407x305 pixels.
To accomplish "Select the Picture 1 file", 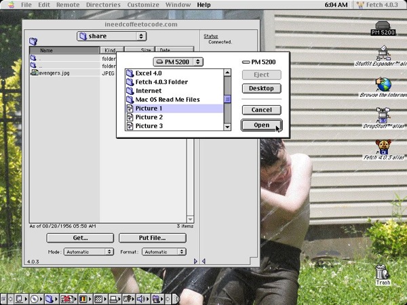I will (174, 108).
